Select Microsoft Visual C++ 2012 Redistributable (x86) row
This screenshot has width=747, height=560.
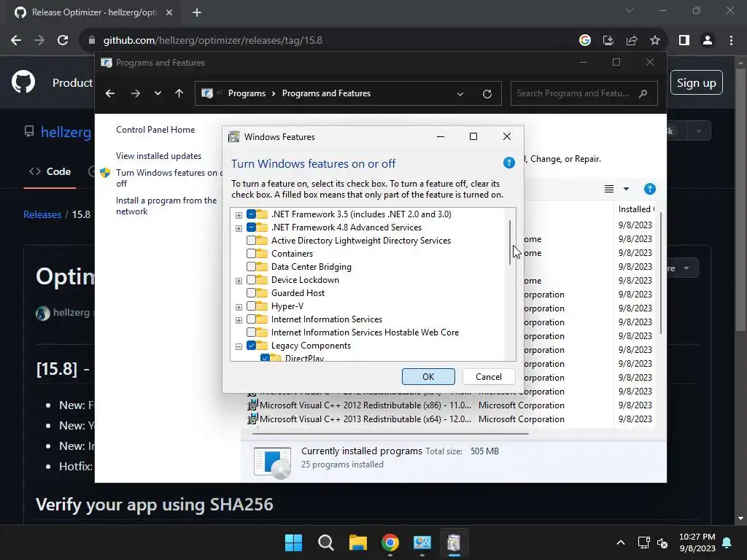click(450, 405)
